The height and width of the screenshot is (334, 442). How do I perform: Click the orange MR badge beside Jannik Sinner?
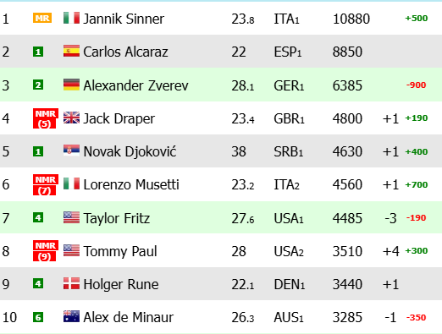42,18
